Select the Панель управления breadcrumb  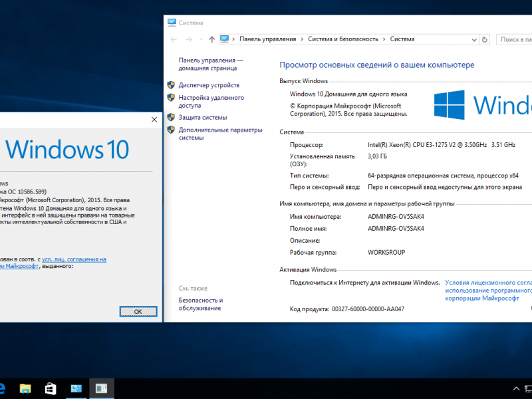[x=268, y=39]
